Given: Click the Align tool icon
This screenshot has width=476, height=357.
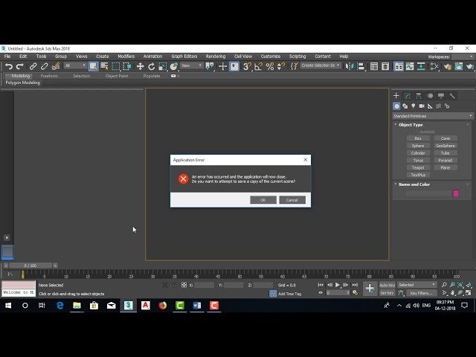Looking at the screenshot, I should coord(361,66).
